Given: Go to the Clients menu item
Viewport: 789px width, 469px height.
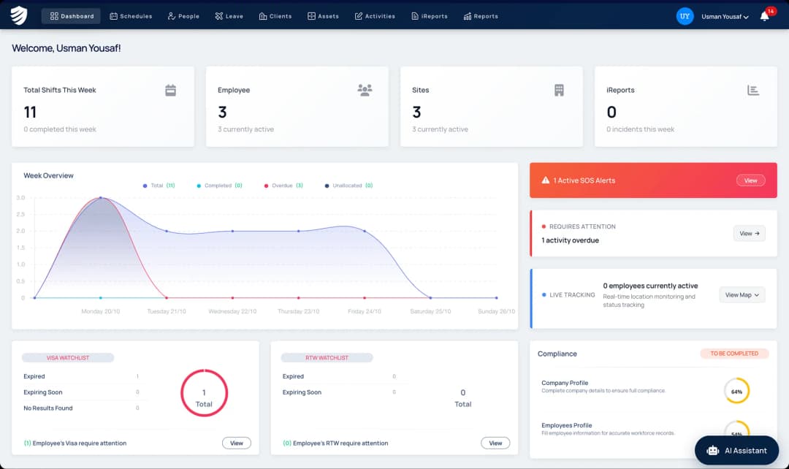Looking at the screenshot, I should click(275, 16).
